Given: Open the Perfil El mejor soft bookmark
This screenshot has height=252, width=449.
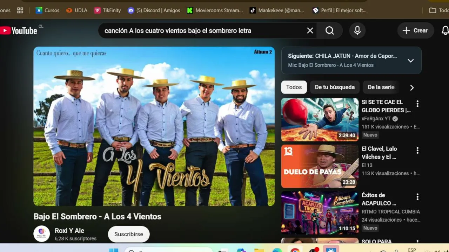Looking at the screenshot, I should (340, 10).
